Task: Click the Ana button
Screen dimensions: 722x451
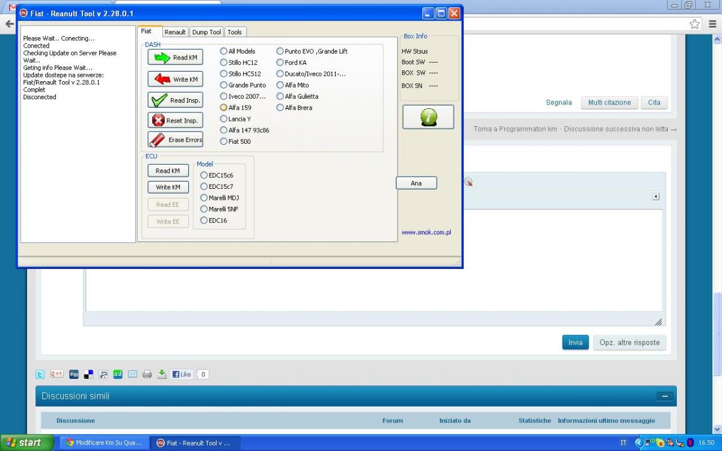Action: coord(416,183)
